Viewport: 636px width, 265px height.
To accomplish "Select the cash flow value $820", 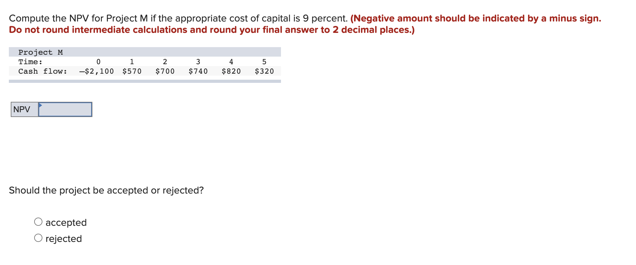I will tap(231, 71).
